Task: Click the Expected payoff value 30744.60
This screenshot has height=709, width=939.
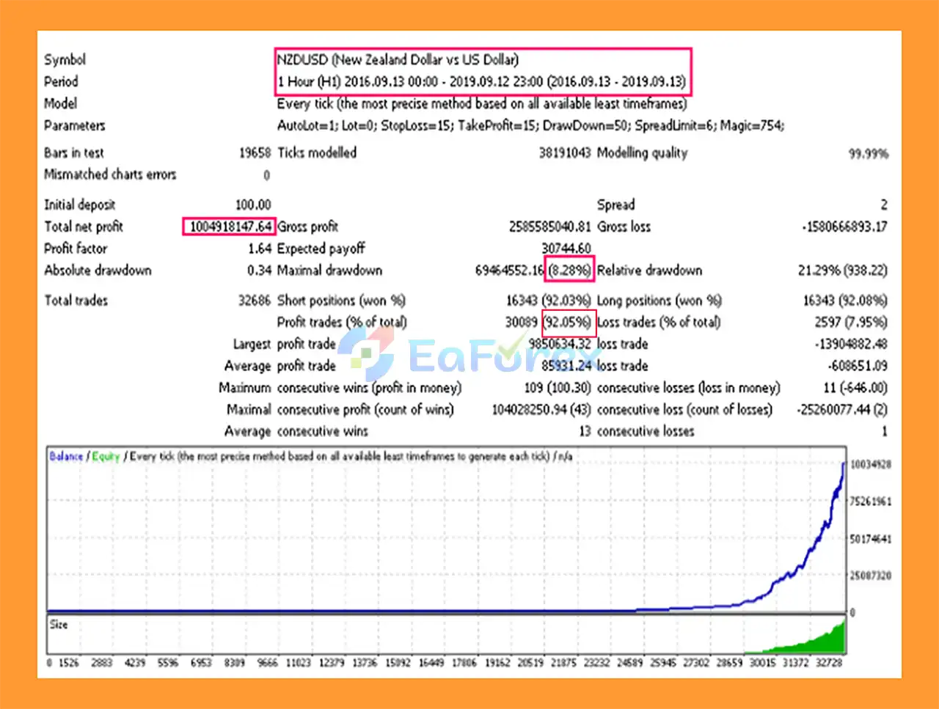Action: pyautogui.click(x=566, y=249)
